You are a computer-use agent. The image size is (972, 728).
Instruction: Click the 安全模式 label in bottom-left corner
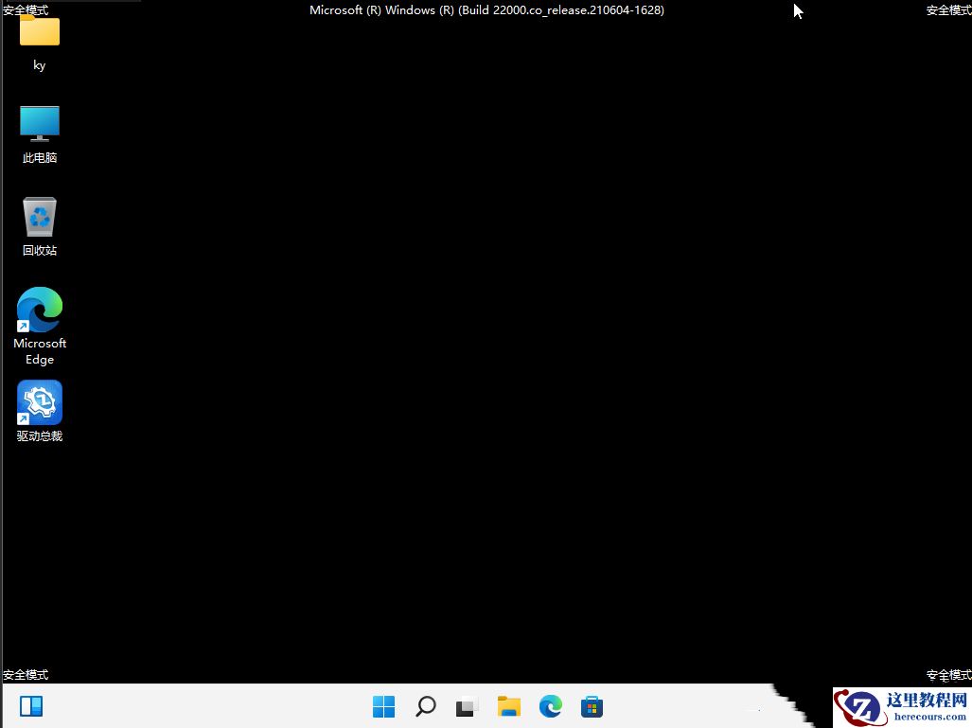[26, 674]
